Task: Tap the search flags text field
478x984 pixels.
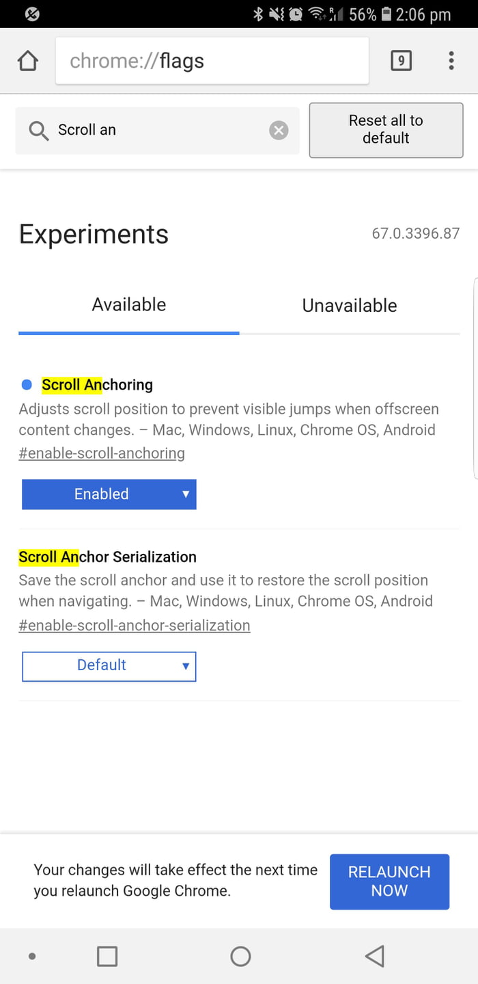Action: [x=157, y=130]
